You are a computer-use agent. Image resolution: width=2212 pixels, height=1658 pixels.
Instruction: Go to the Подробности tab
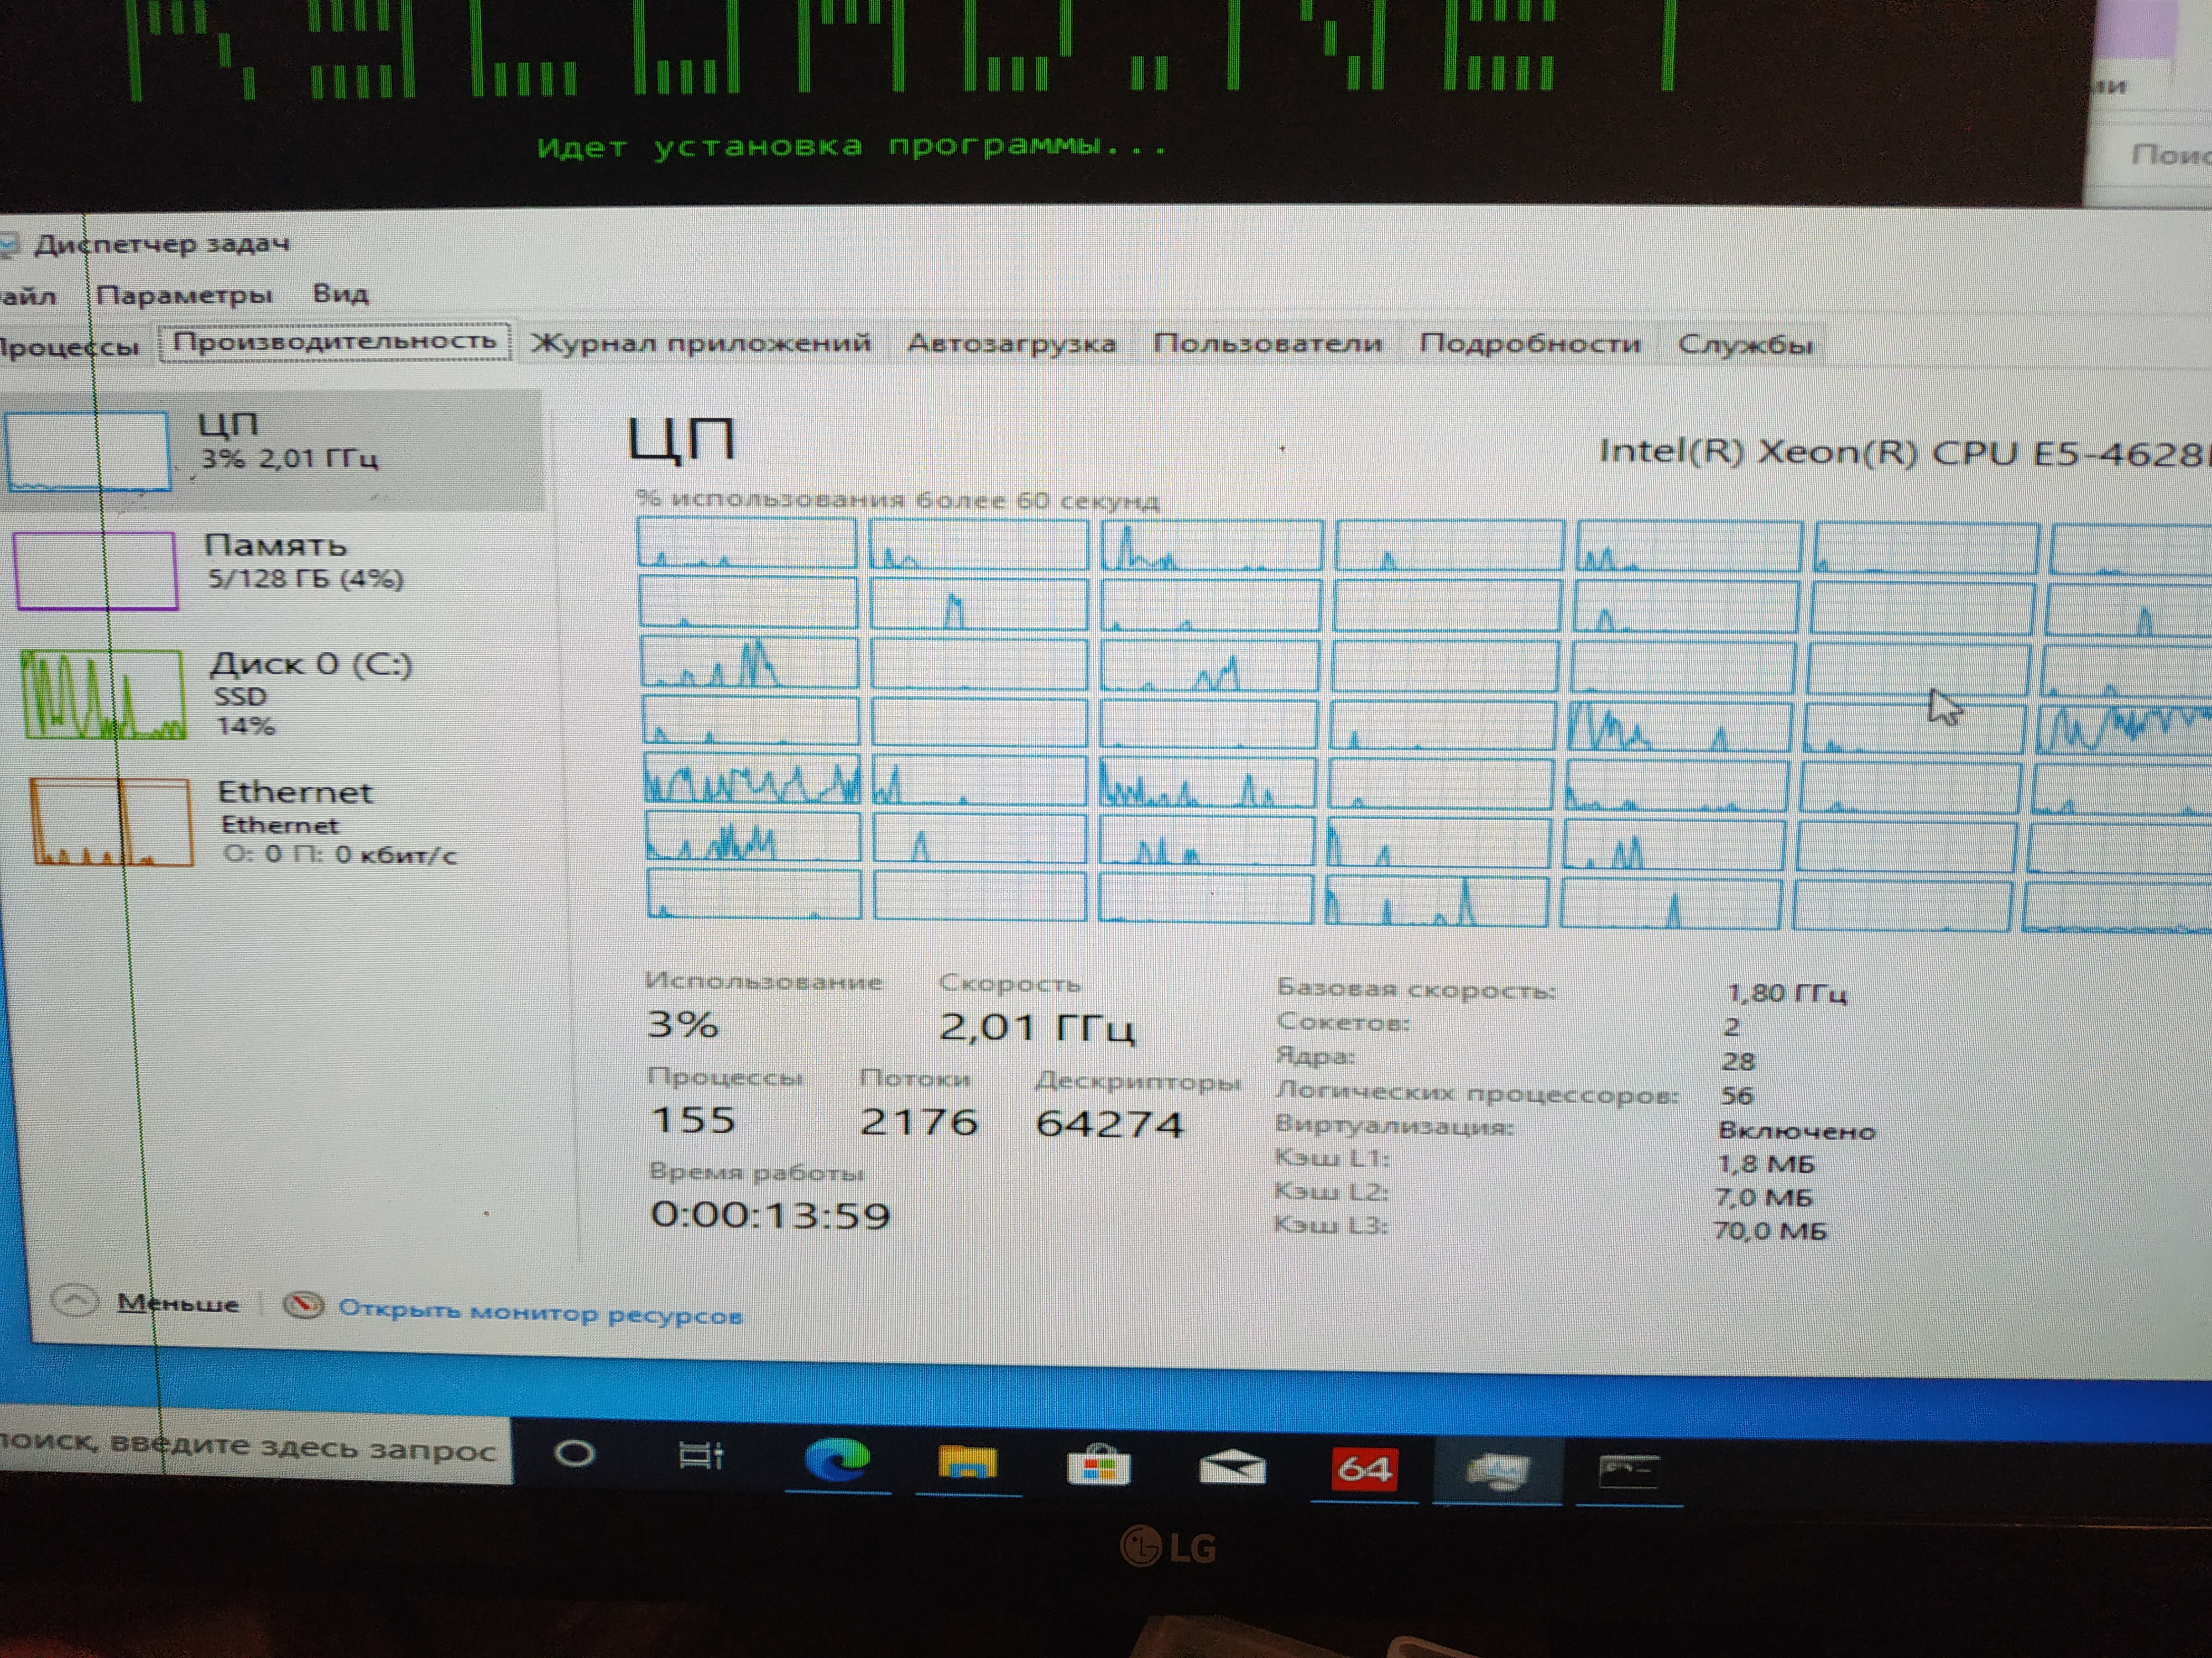[1529, 344]
